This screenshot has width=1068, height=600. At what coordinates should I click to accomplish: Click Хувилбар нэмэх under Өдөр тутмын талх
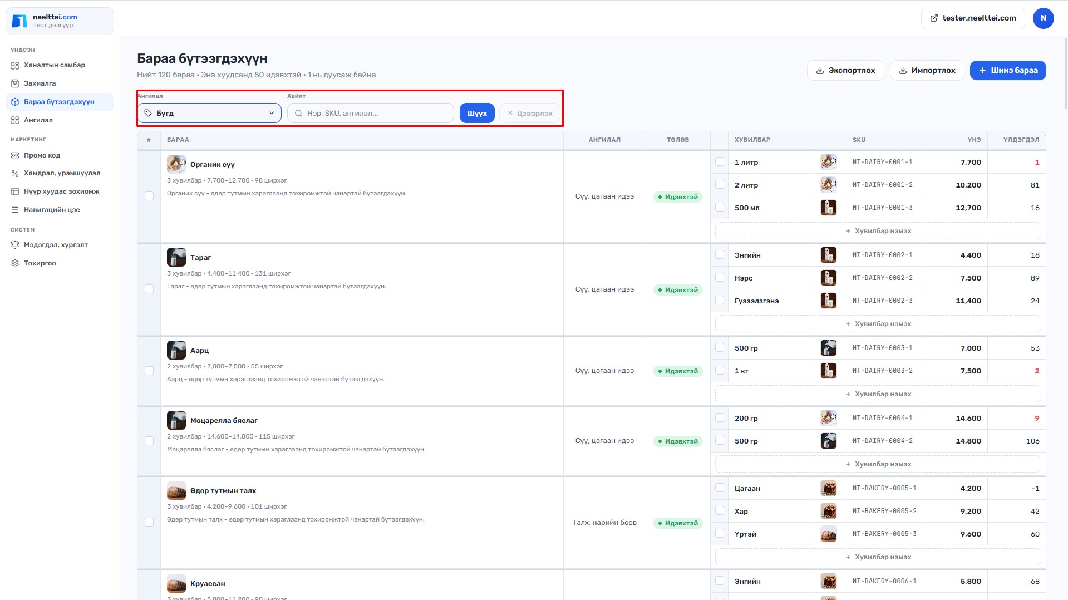click(x=878, y=557)
